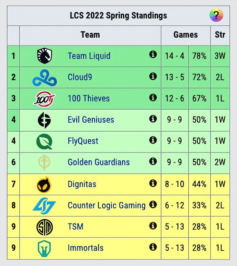Click the Str streak column header
This screenshot has height=266, width=237.
click(x=220, y=35)
